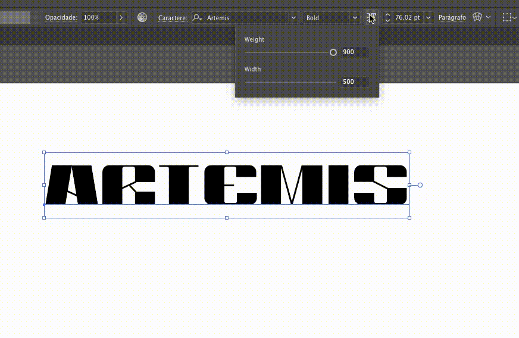Click the Weight value field showing 900

pos(355,52)
